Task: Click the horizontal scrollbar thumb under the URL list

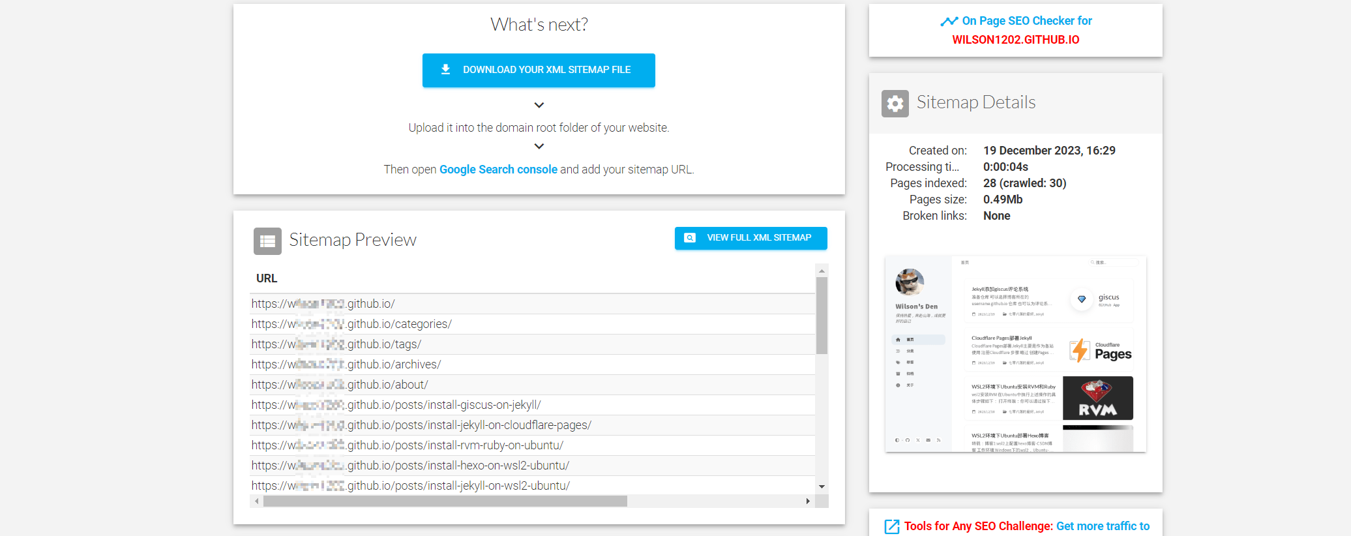Action: [x=445, y=501]
